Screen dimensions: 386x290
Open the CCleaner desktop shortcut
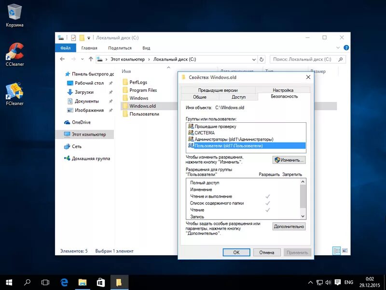pyautogui.click(x=15, y=55)
